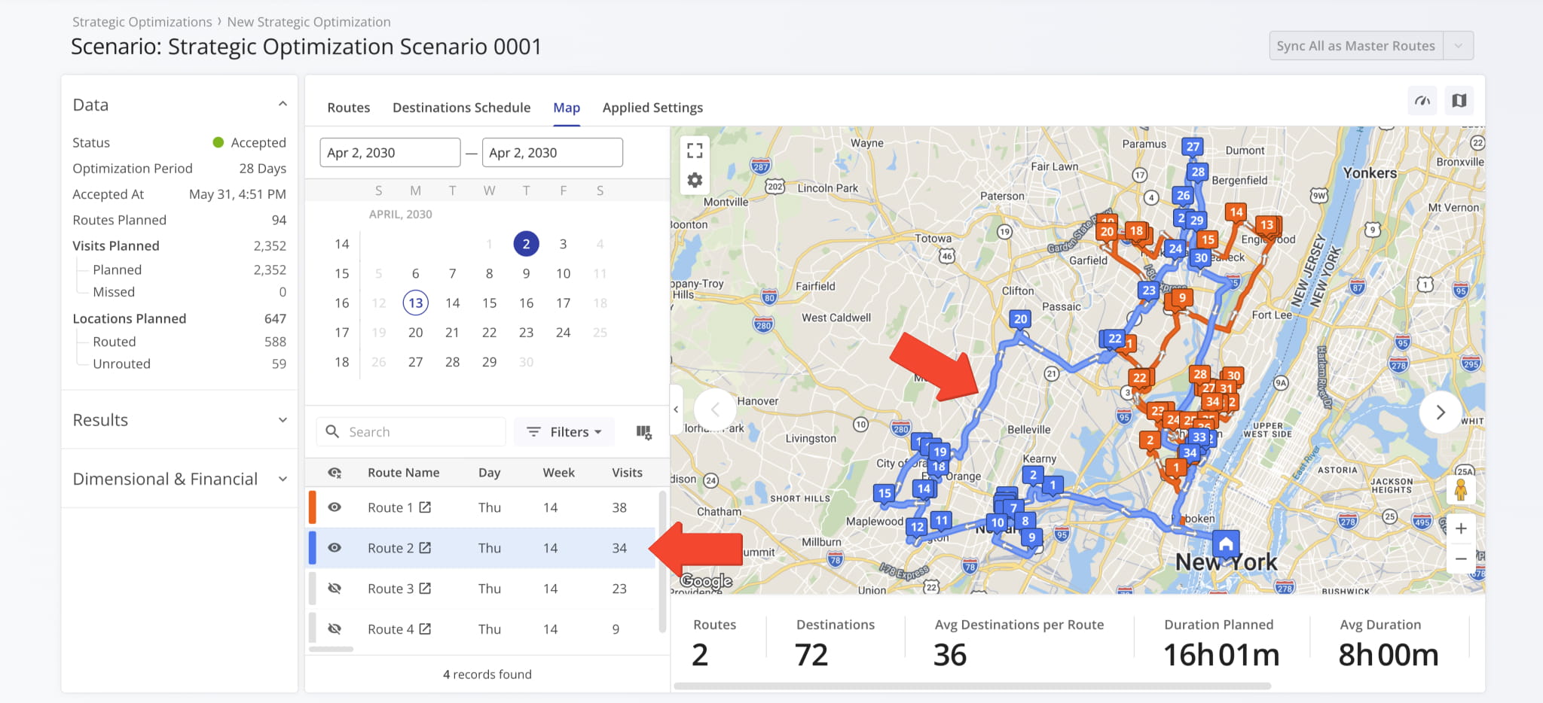Switch to the Routes tab
Screen dimensions: 1543x703
(x=348, y=108)
